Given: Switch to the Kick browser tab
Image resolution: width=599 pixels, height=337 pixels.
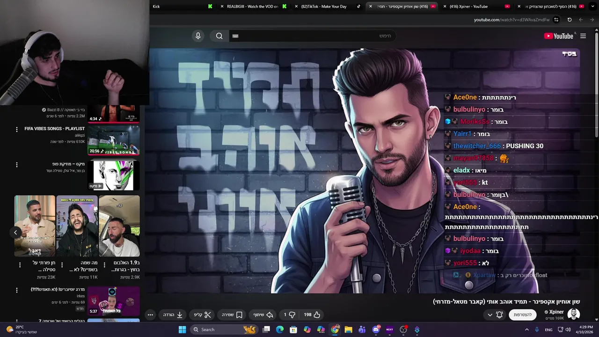Looking at the screenshot, I should click(183, 7).
